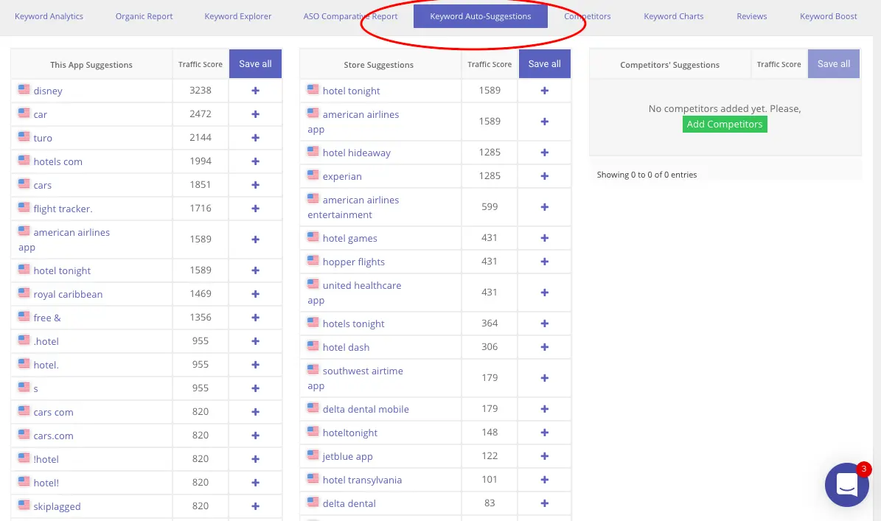Switch to Organic Report tab
This screenshot has height=521, width=881.
point(144,16)
